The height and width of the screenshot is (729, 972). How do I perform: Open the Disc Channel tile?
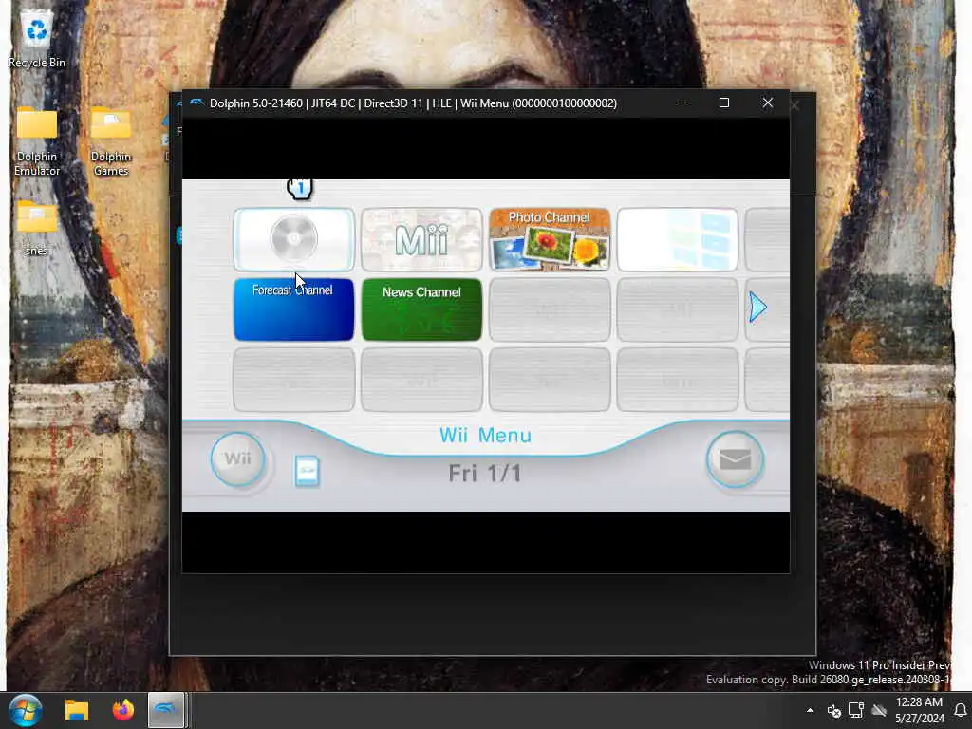(x=294, y=239)
